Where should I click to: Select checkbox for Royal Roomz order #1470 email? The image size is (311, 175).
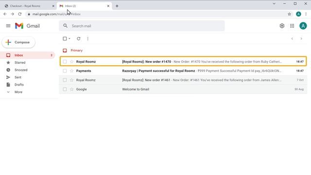pos(65,62)
